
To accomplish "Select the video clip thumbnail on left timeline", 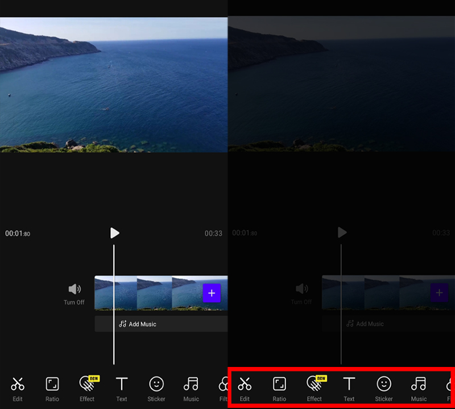I will pyautogui.click(x=161, y=293).
